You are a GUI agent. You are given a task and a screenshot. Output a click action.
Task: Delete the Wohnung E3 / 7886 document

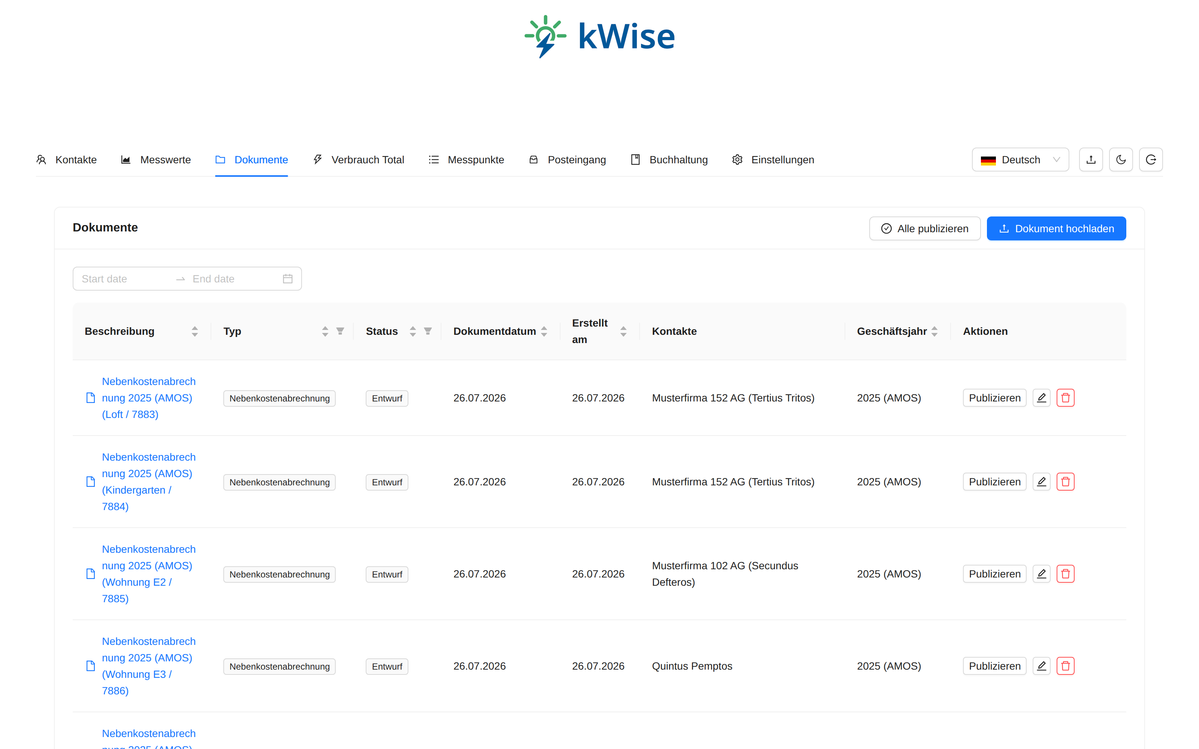[1065, 666]
